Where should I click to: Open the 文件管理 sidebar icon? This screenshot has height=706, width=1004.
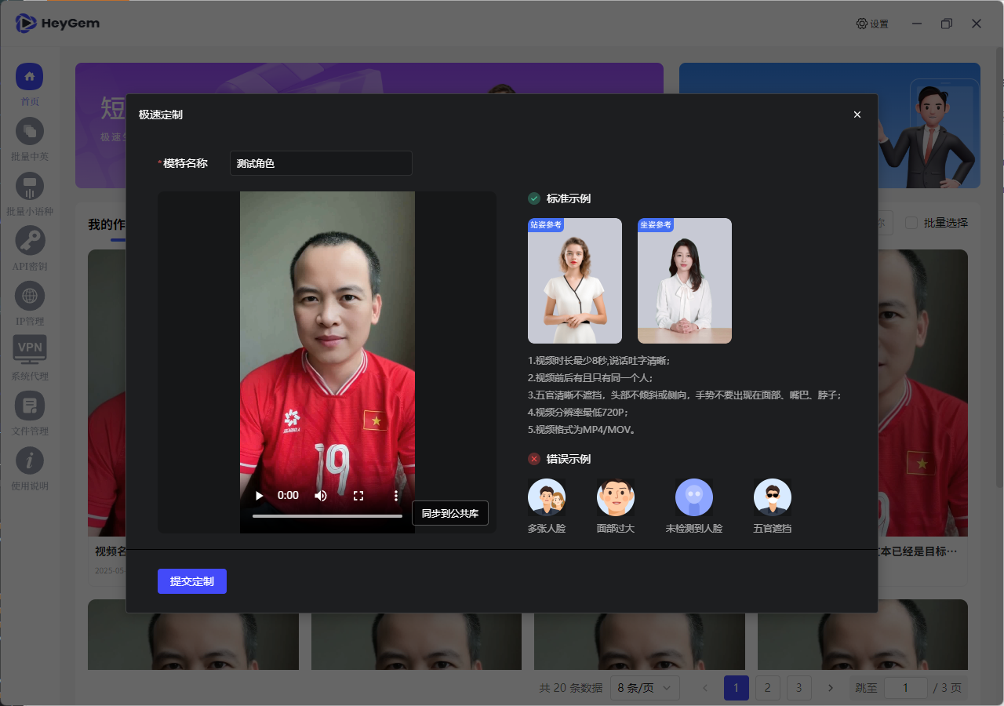click(x=30, y=406)
